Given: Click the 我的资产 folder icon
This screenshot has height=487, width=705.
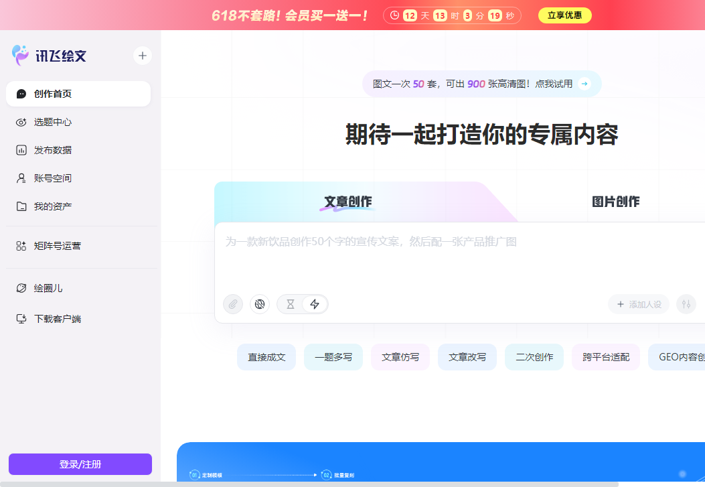Looking at the screenshot, I should pos(21,206).
